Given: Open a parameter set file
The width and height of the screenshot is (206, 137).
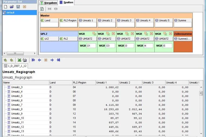Looking at the screenshot, I should click(12, 7).
